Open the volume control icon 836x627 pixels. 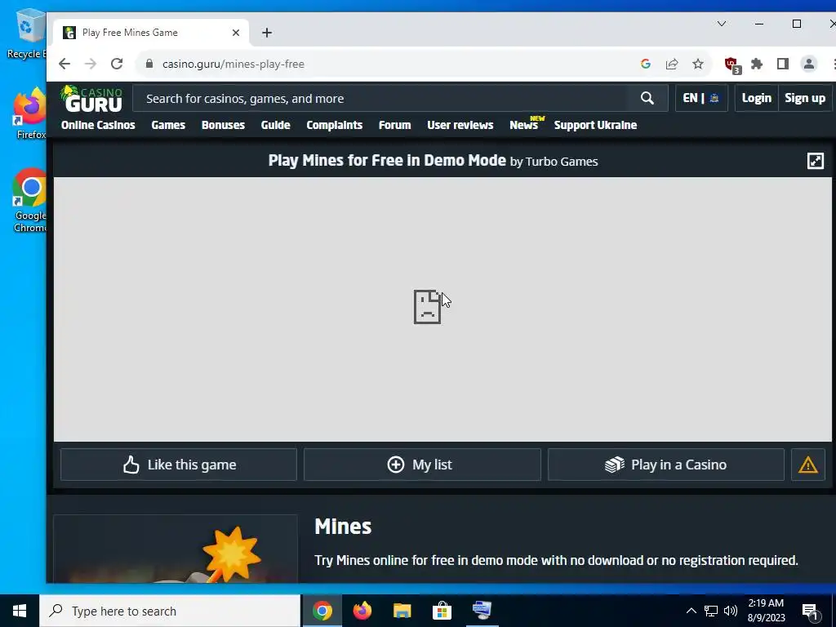731,611
